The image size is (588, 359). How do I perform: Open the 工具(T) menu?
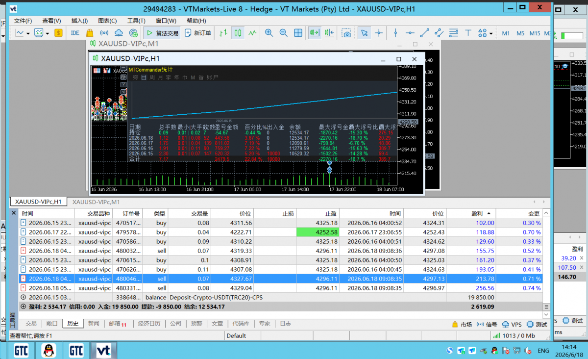[136, 21]
